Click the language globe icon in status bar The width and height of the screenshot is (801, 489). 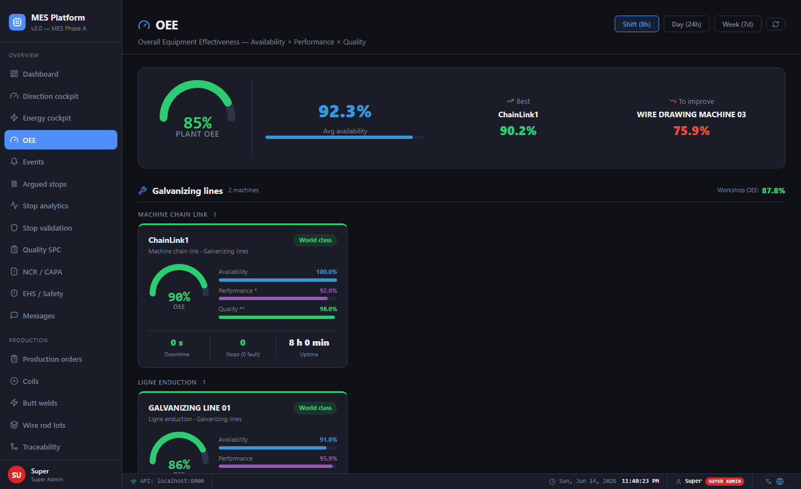pos(780,481)
